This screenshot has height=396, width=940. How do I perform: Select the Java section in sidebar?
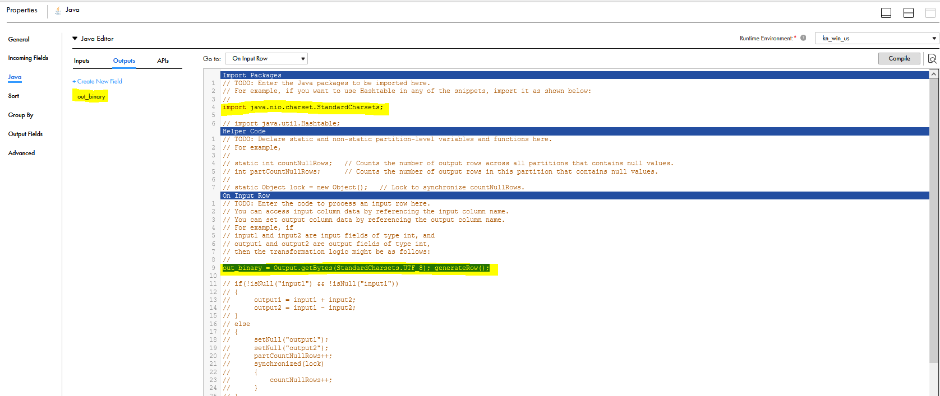(x=15, y=77)
